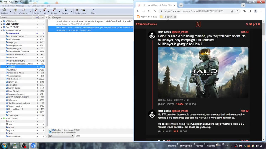Click the XCancel search icon
The image size is (266, 149).
pyautogui.click(x=247, y=24)
